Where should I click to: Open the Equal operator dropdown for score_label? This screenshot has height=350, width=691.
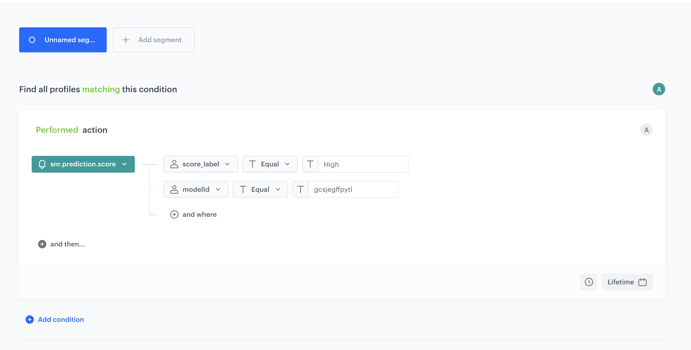[270, 164]
